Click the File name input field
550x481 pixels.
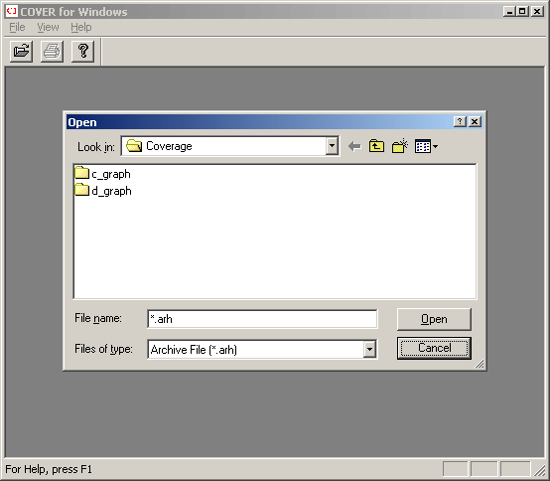(x=262, y=319)
